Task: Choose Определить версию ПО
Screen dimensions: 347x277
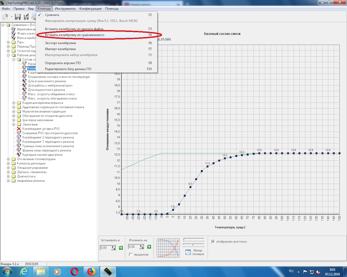Action: [x=97, y=63]
